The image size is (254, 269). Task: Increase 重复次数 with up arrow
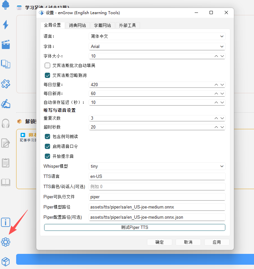[216, 118]
